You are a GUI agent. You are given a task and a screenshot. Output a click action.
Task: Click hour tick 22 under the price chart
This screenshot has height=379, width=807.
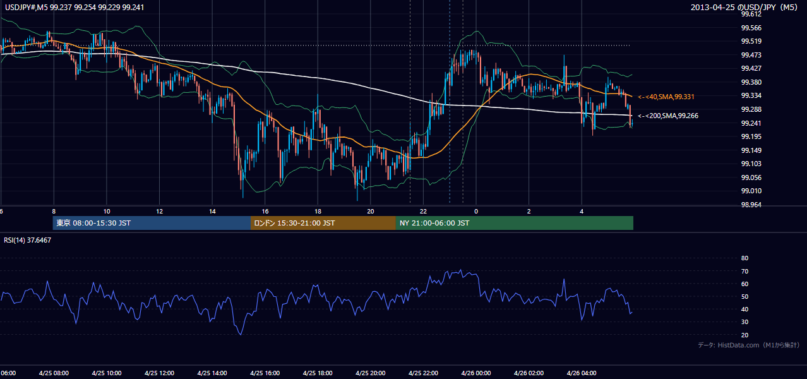[x=423, y=211]
